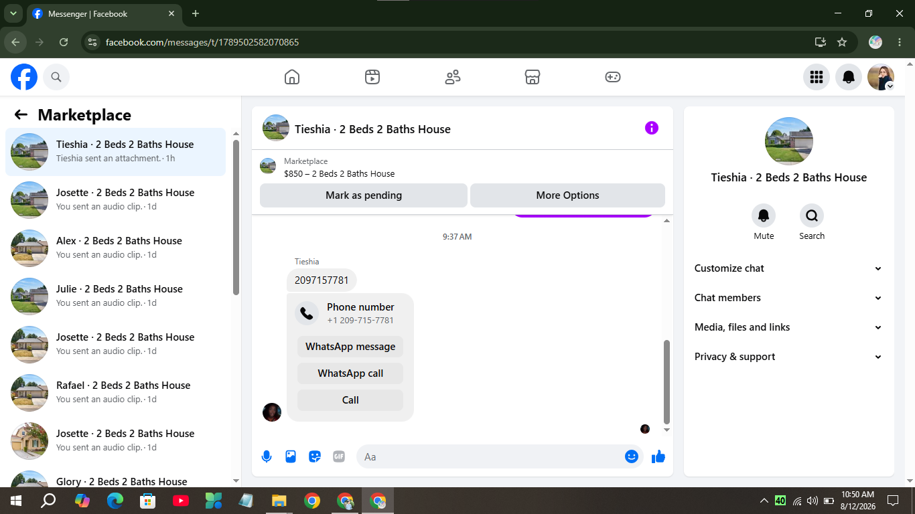The height and width of the screenshot is (514, 915).
Task: Click the WhatsApp message button
Action: pos(350,347)
